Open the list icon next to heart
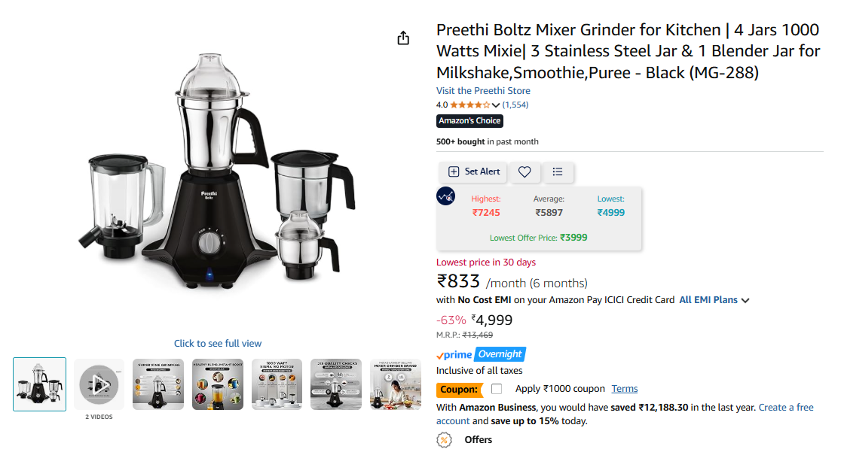The width and height of the screenshot is (841, 449). (x=558, y=171)
